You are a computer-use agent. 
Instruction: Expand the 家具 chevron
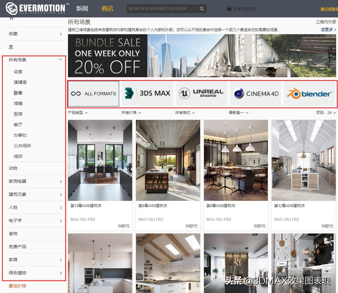(x=61, y=260)
